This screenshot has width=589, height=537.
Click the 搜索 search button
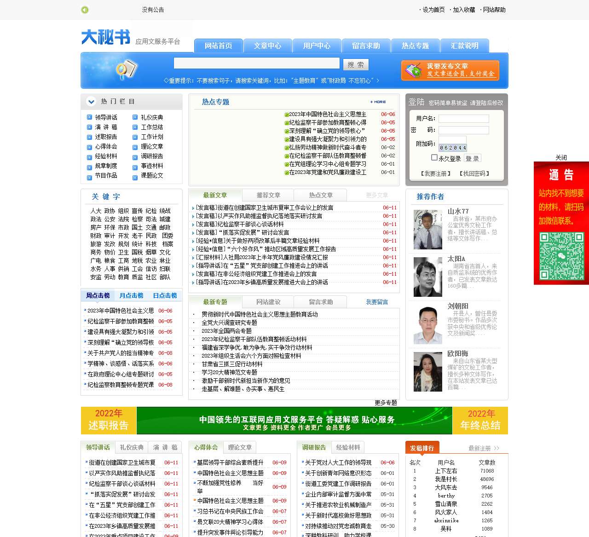click(x=356, y=64)
